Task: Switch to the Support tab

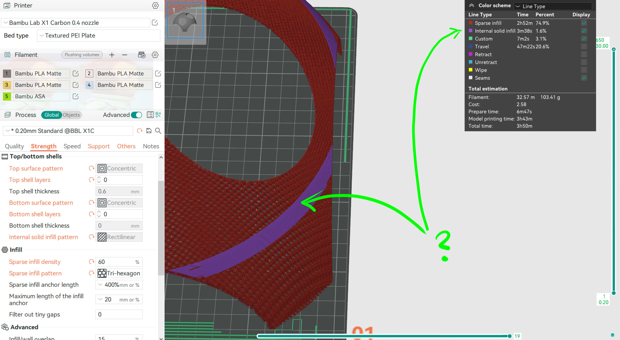Action: point(99,146)
